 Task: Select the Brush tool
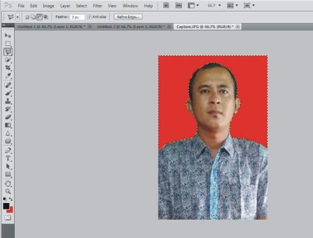[8, 93]
